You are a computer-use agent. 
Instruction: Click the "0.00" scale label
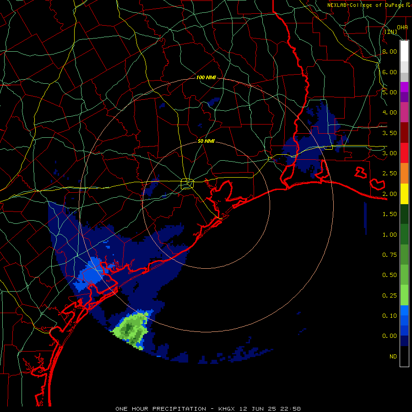390,336
